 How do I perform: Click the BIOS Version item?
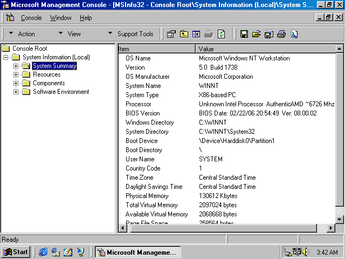click(143, 113)
